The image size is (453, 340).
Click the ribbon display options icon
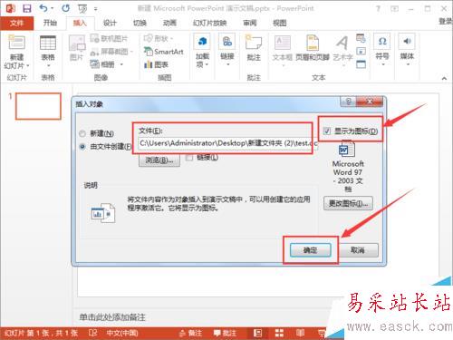[x=394, y=9]
